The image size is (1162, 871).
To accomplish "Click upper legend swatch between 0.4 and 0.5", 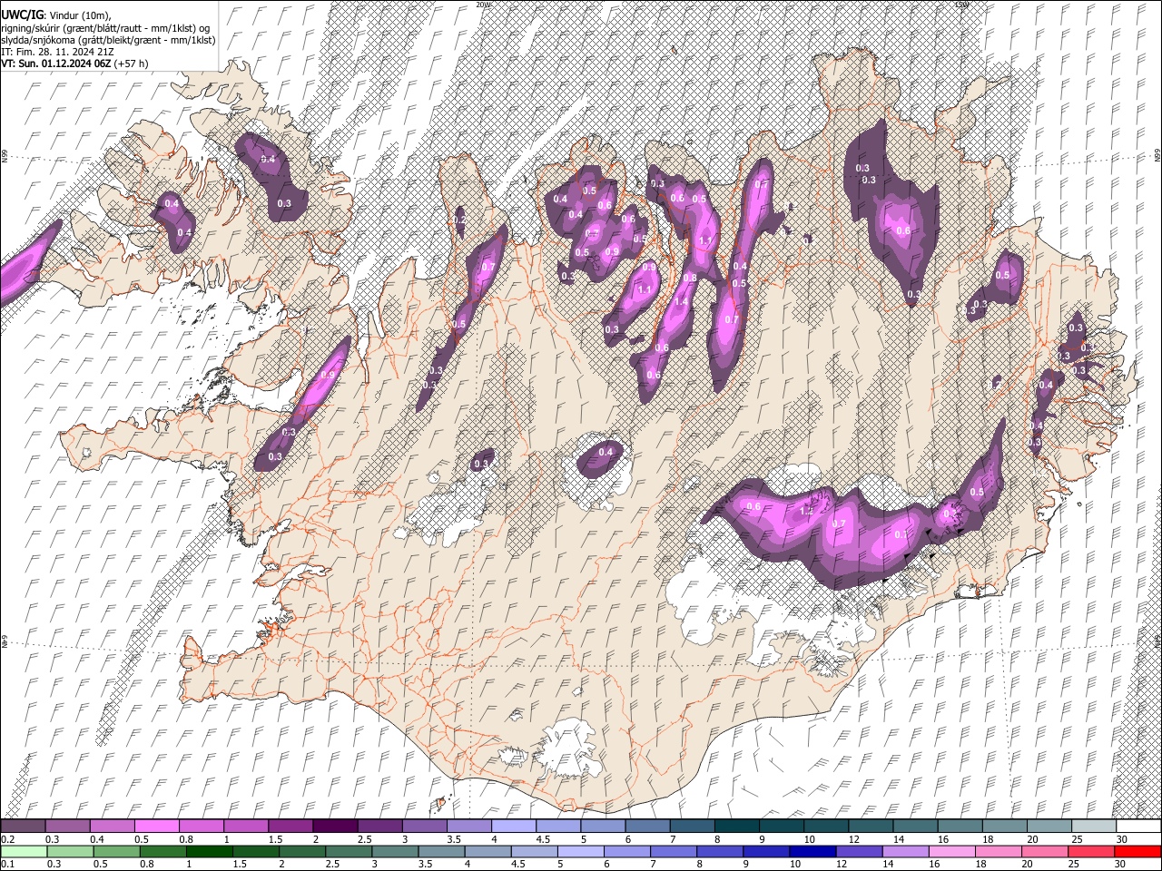I will pyautogui.click(x=113, y=826).
